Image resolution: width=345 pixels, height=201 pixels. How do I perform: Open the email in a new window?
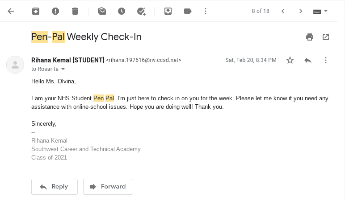coord(326,37)
